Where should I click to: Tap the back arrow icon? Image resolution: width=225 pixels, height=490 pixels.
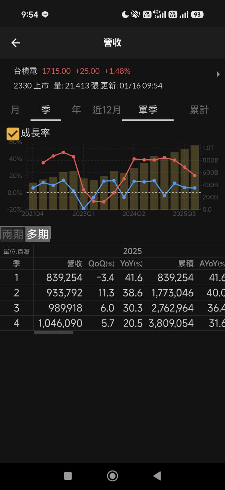click(16, 43)
